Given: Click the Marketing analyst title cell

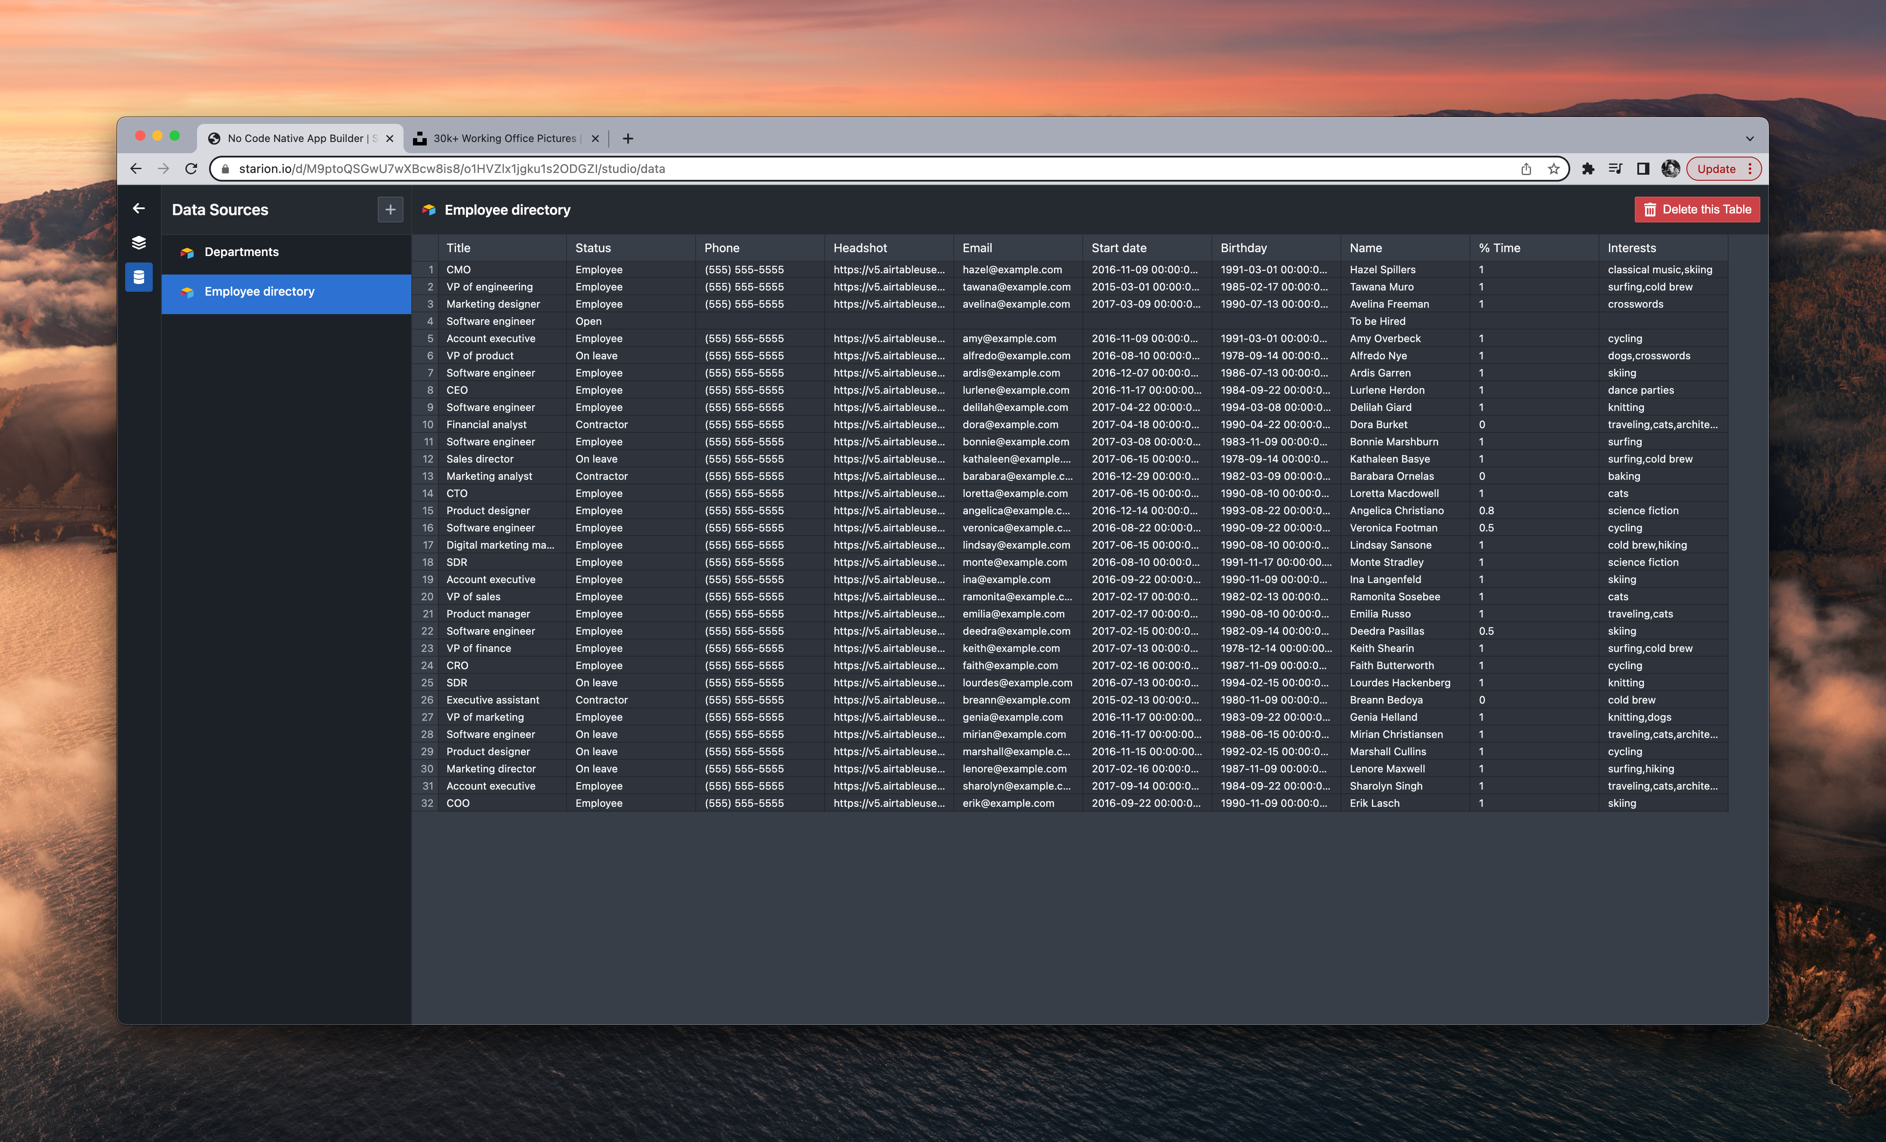Looking at the screenshot, I should point(502,476).
